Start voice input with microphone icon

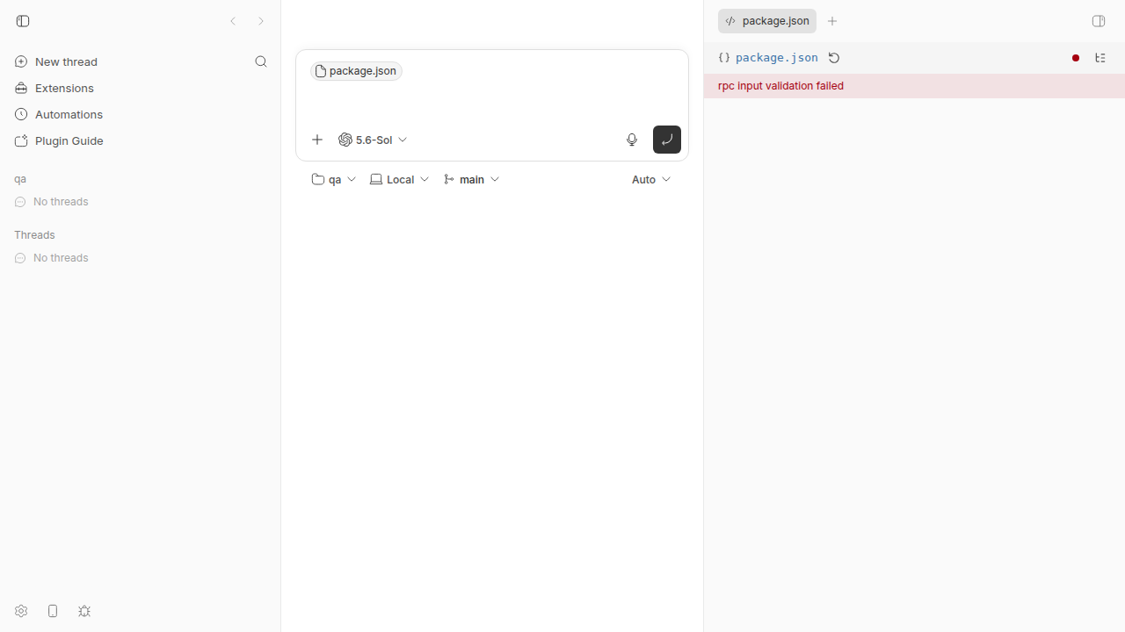click(632, 140)
